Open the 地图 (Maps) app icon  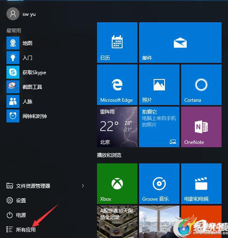point(13,43)
